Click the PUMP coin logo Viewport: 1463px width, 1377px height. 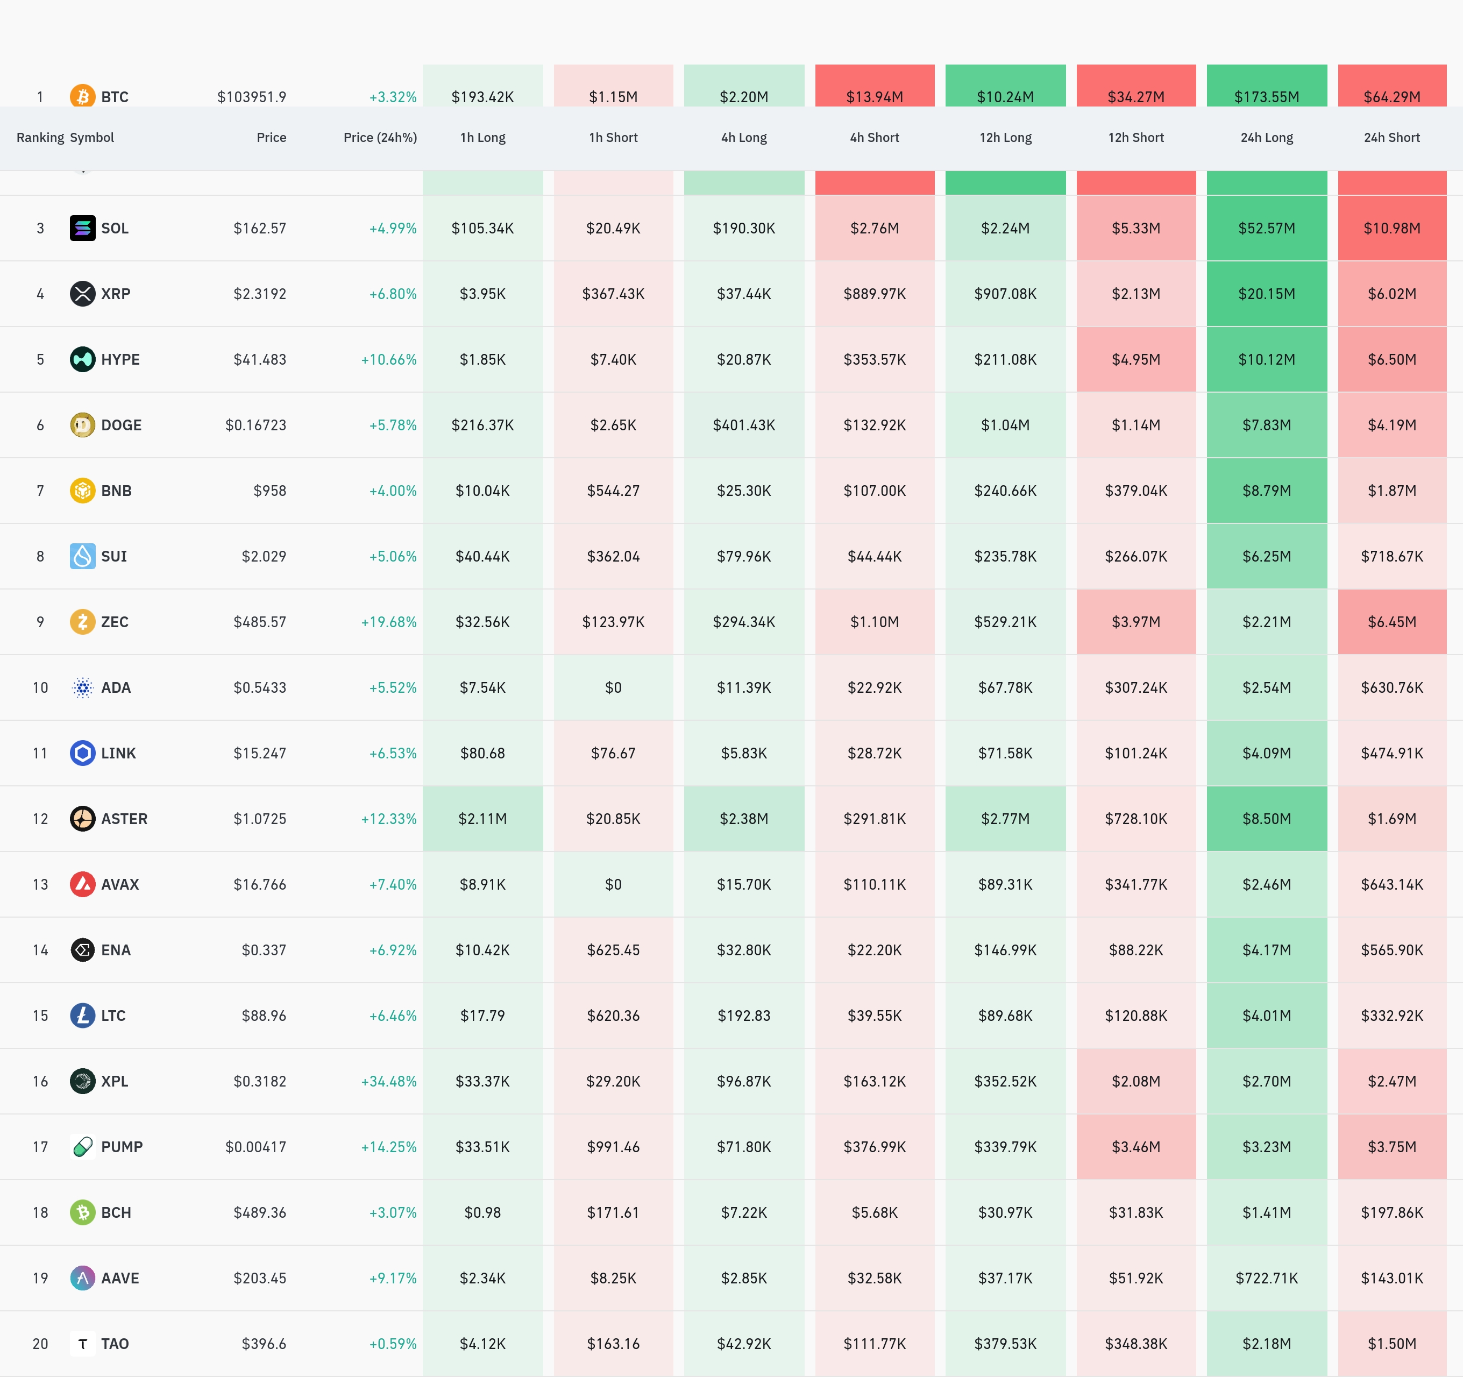click(82, 1147)
